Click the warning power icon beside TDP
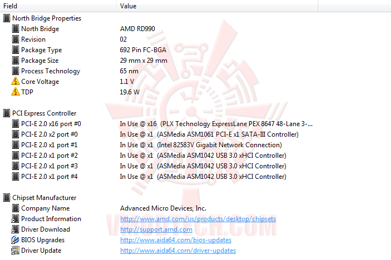 coord(16,92)
